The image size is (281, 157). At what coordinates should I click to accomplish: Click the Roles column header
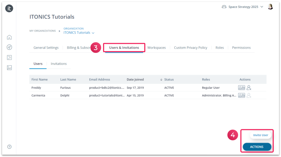[206, 79]
